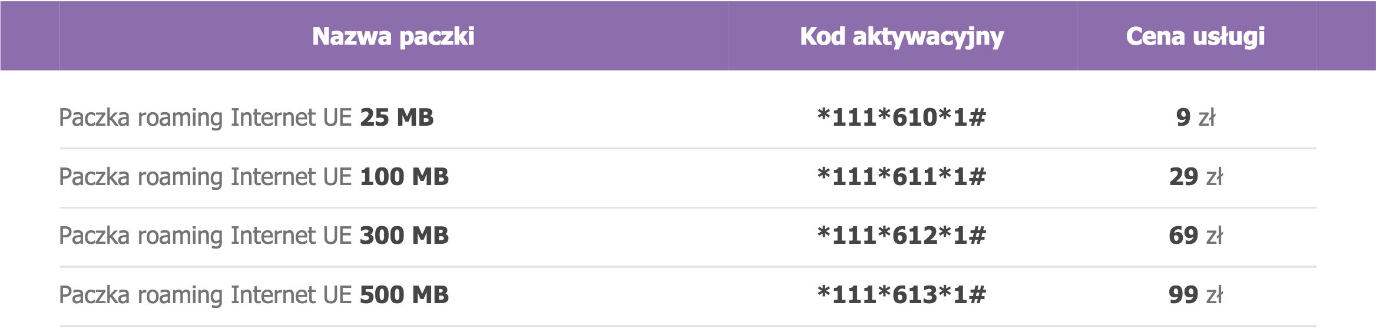
Task: Click activation code *111*610*1#
Action: point(901,117)
